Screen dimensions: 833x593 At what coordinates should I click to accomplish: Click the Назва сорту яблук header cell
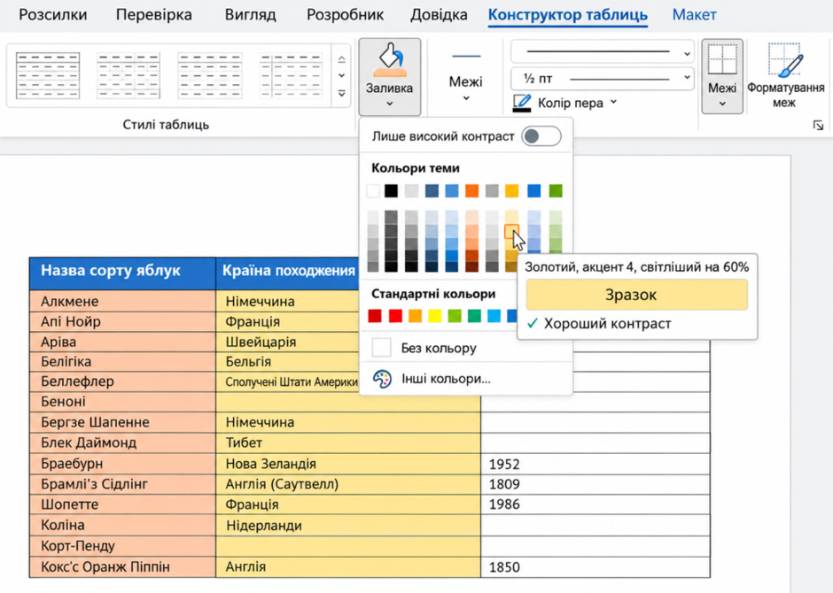122,273
